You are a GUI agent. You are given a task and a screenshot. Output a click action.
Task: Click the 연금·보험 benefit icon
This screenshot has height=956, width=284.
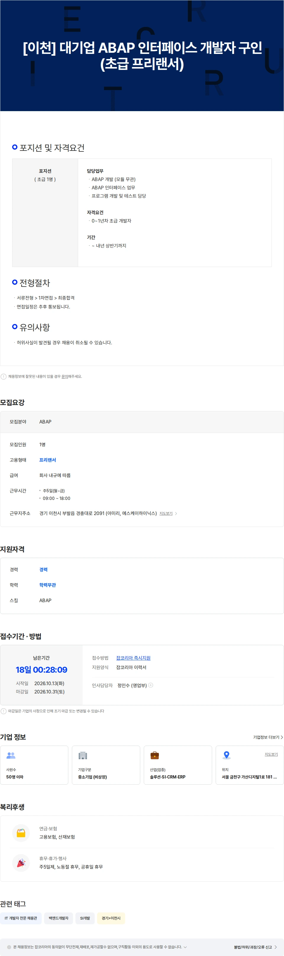(21, 833)
